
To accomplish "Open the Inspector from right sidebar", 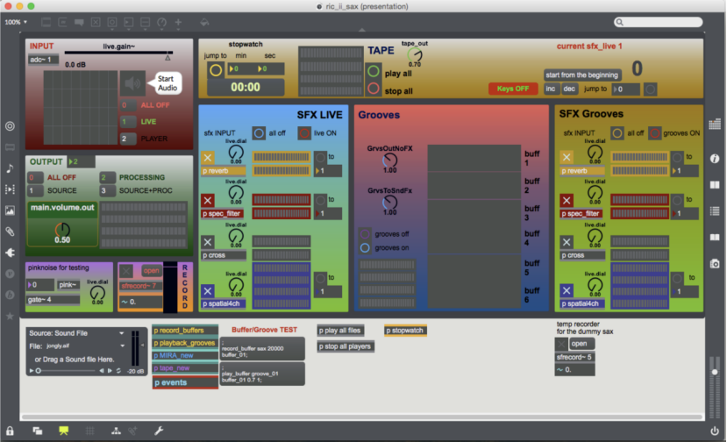I will click(715, 158).
